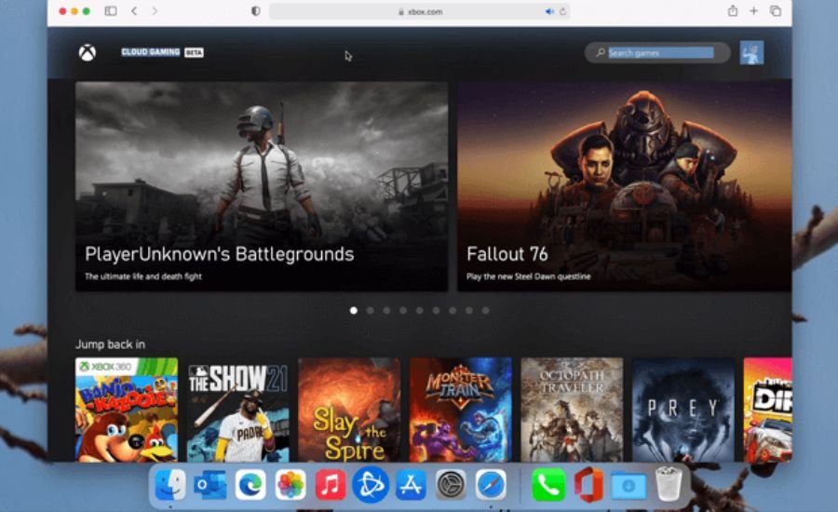Viewport: 838px width, 512px height.
Task: Toggle the Safari sidebar icon
Action: pos(111,10)
